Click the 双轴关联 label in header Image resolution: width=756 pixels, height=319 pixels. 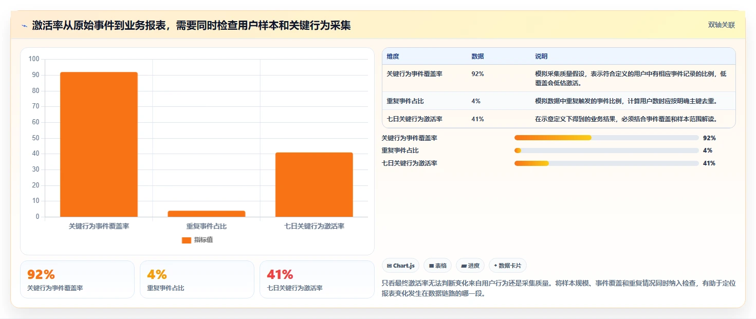pos(721,25)
